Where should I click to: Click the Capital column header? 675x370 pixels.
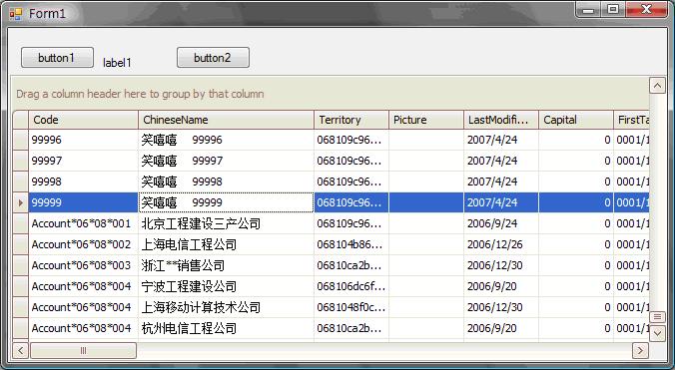[x=576, y=120]
